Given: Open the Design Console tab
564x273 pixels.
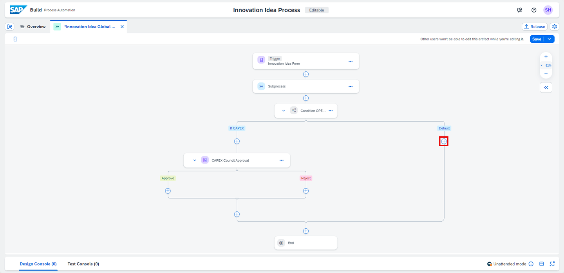Looking at the screenshot, I should (x=38, y=264).
